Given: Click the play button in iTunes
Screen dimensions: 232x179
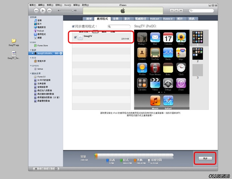Looking at the screenshot, I should [x=43, y=11].
